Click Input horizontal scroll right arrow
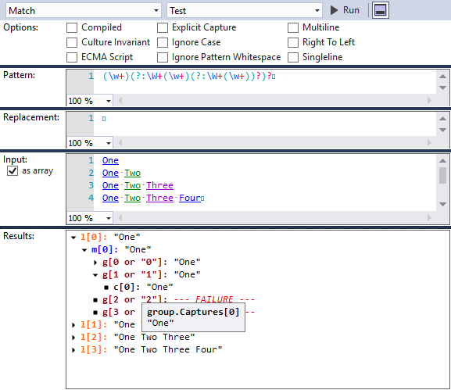This screenshot has height=390, width=451. pos(429,218)
